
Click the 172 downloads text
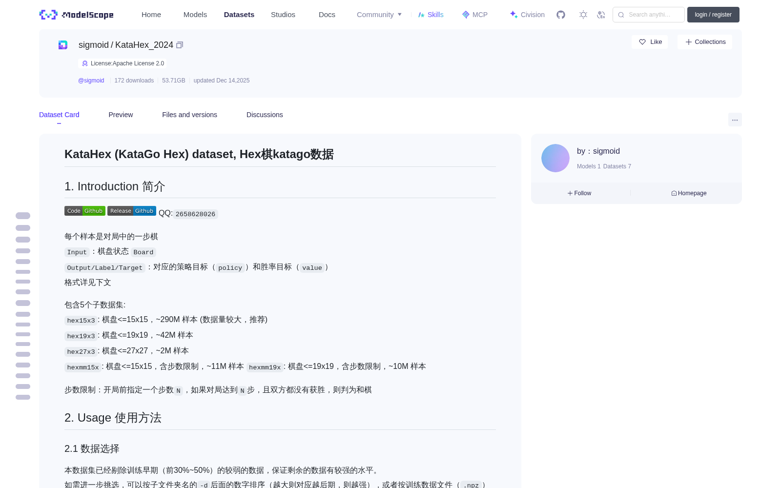[134, 81]
